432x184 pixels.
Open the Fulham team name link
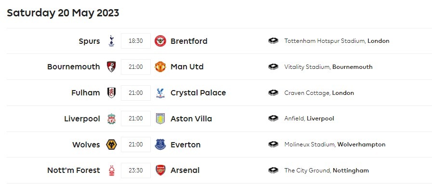[x=86, y=93]
